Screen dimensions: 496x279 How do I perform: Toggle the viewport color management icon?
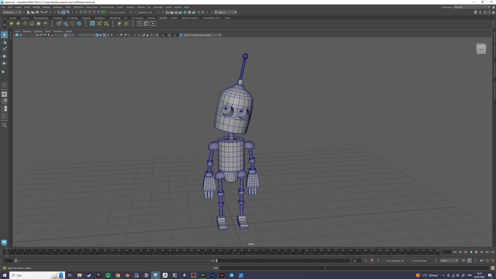tap(181, 35)
